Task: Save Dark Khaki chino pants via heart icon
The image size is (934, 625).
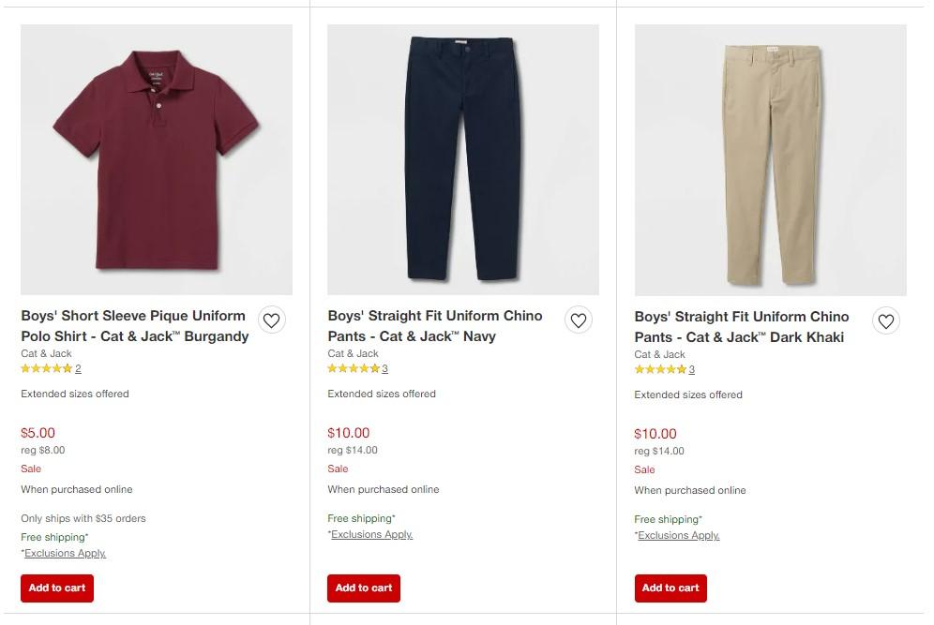Action: [x=885, y=321]
